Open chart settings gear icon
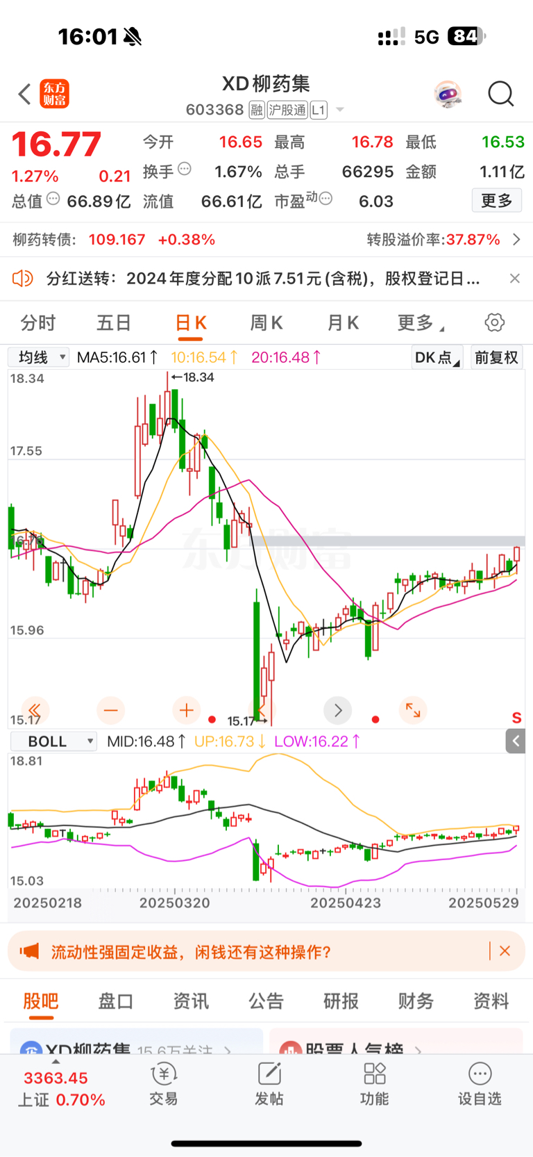This screenshot has height=1157, width=533. 495,322
